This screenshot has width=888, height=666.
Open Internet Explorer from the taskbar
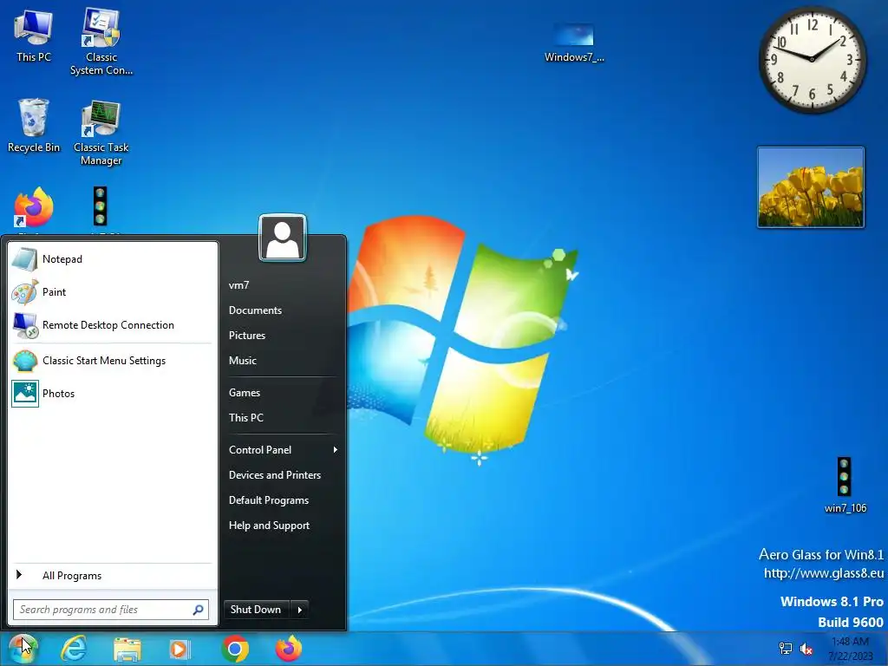[75, 649]
